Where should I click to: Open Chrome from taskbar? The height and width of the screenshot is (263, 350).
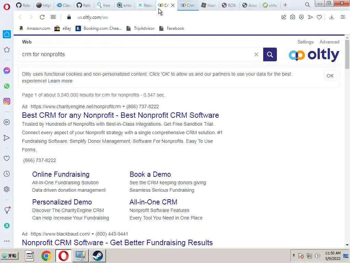click(46, 255)
